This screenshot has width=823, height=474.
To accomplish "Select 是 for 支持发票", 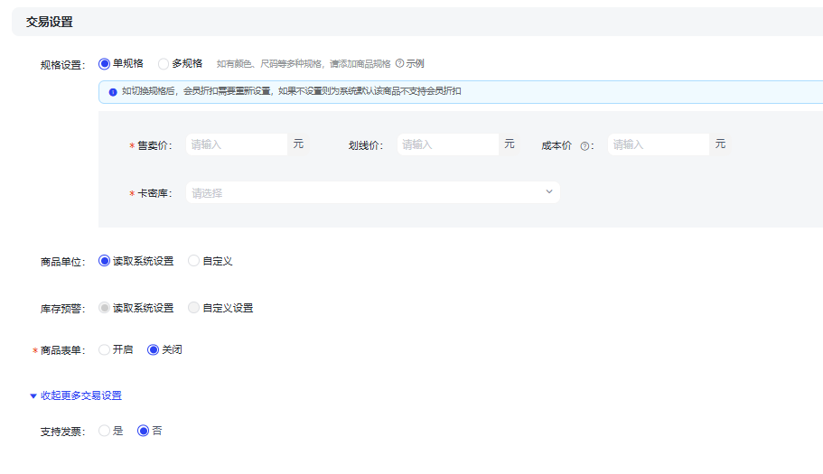I will pyautogui.click(x=105, y=431).
